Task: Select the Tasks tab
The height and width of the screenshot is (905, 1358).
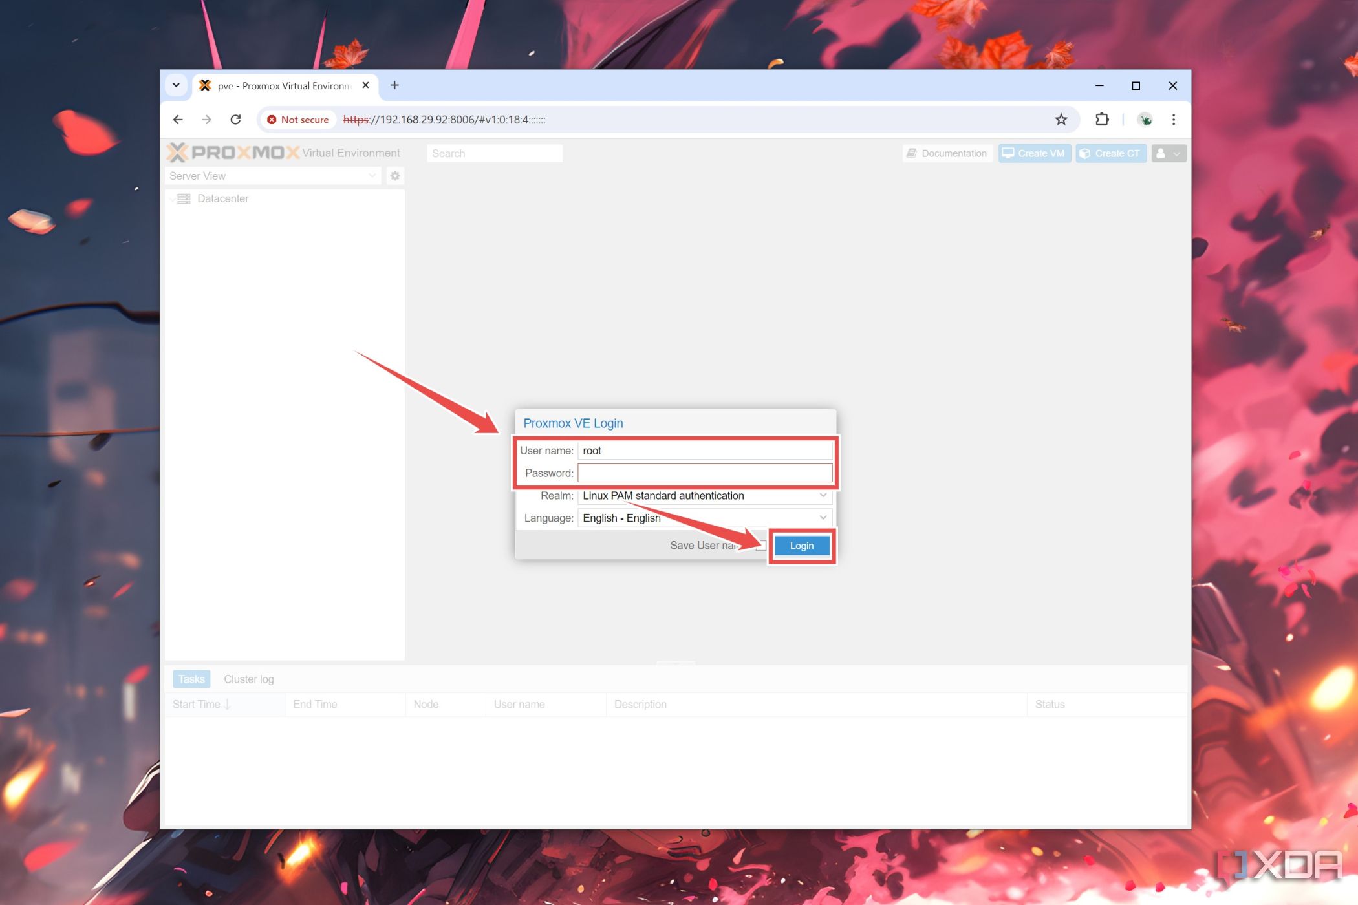Action: pos(191,679)
